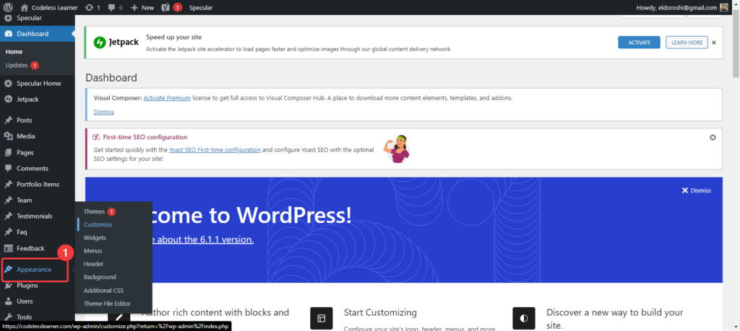Open Themes in Appearance submenu
Image resolution: width=740 pixels, height=331 pixels.
(94, 211)
